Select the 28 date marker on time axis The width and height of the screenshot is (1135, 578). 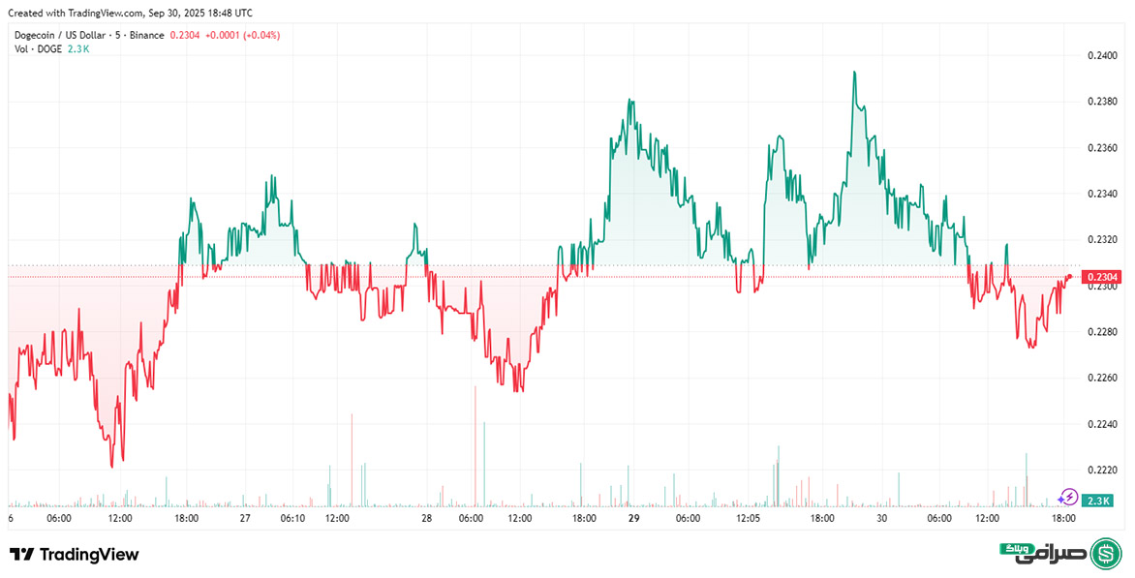[427, 519]
